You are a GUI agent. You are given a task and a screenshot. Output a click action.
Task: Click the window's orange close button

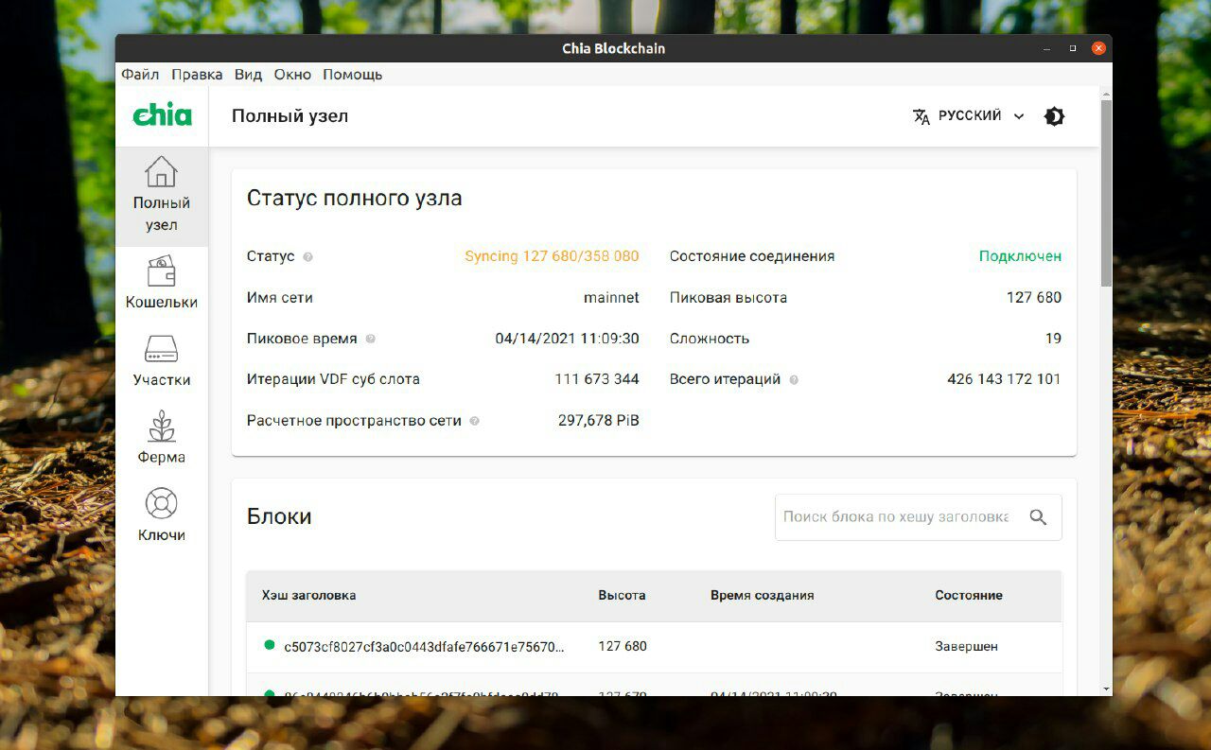[x=1097, y=47]
